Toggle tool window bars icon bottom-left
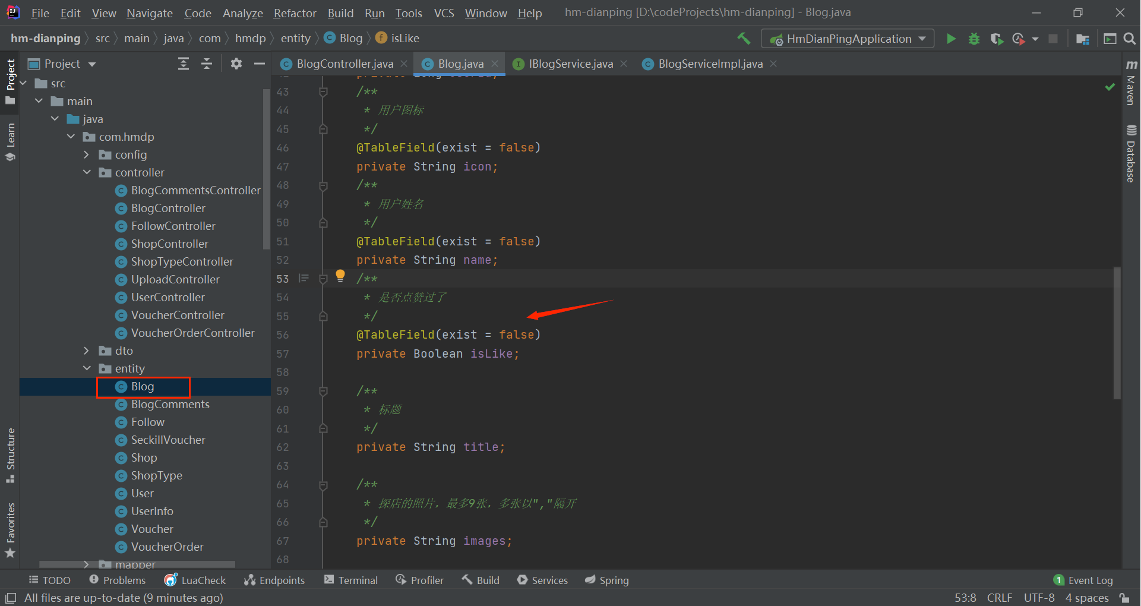 pyautogui.click(x=10, y=598)
